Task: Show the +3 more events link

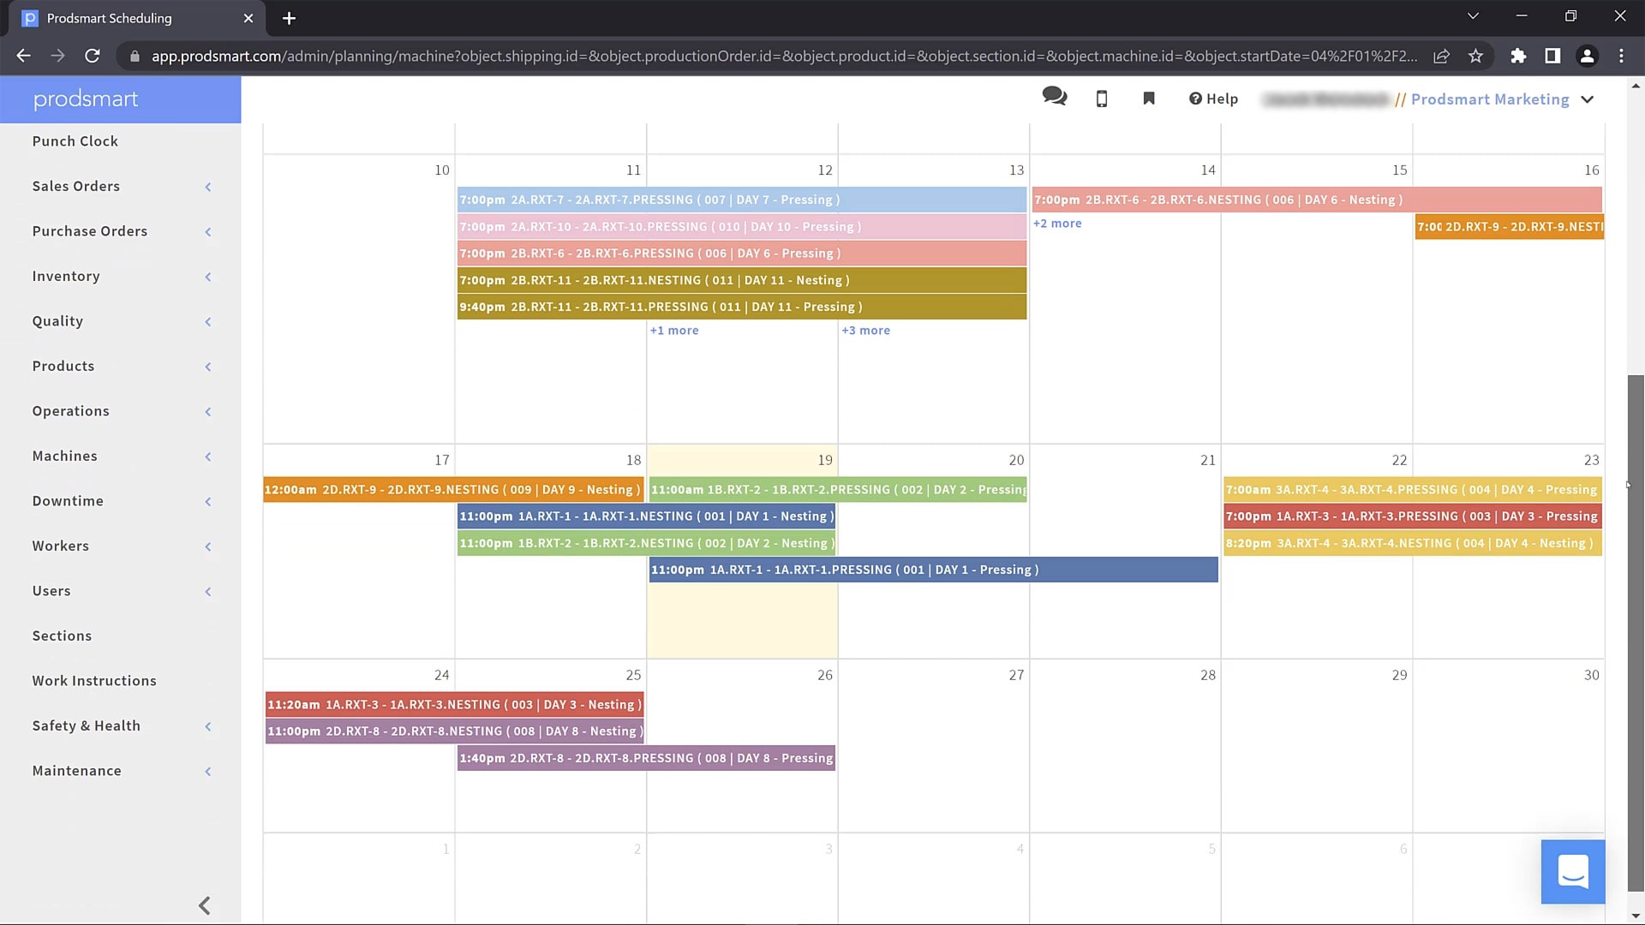Action: (865, 331)
